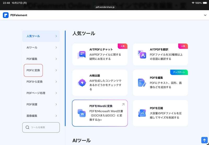This screenshot has width=209, height=145.
Task: Tap the battery indicator in status bar
Action: tap(205, 3)
